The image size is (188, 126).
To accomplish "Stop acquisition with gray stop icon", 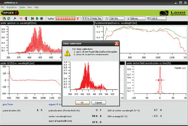I will coord(42,18).
